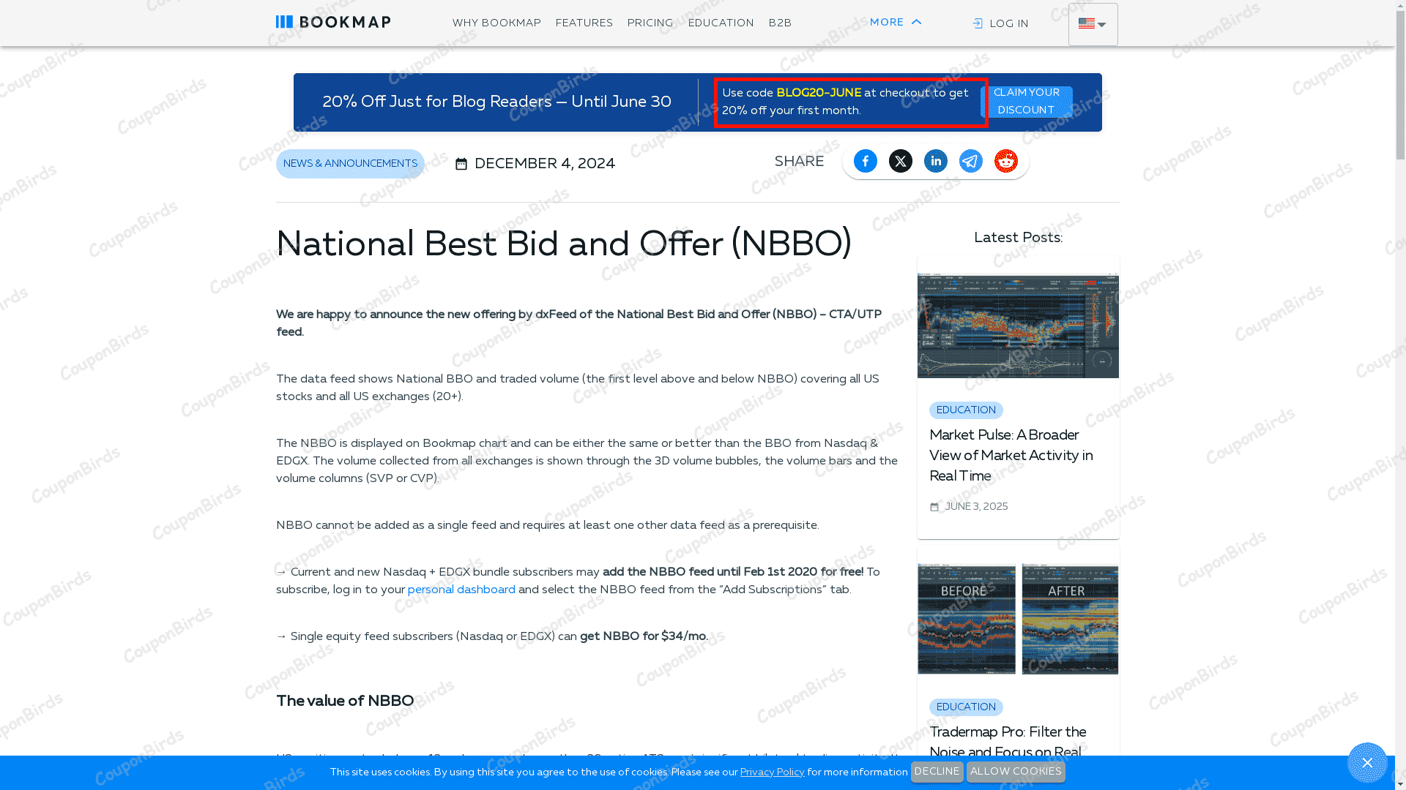Close the floating round X button

(x=1366, y=763)
